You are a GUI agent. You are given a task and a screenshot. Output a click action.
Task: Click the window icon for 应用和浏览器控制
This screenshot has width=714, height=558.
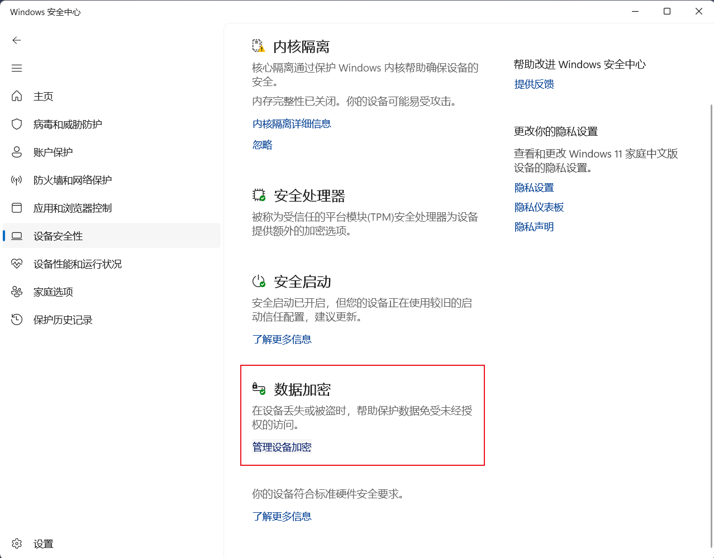(17, 208)
